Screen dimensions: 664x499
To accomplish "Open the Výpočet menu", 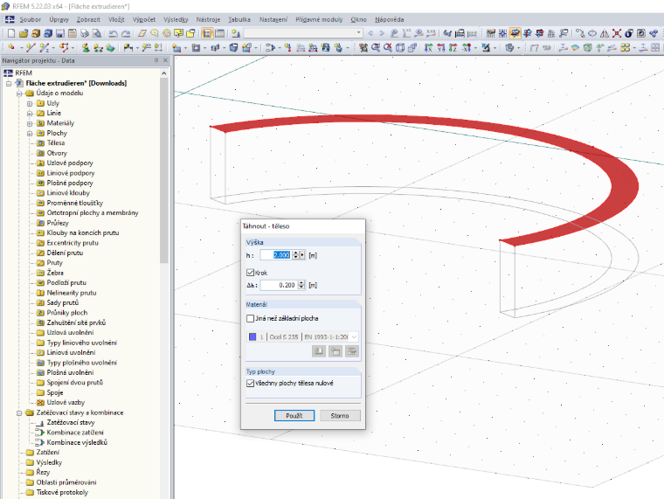I will pos(144,19).
